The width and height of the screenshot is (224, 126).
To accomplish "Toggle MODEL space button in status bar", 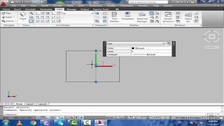I will (x=110, y=118).
